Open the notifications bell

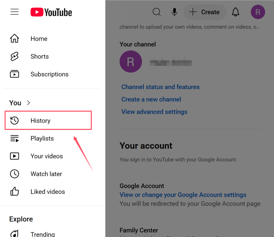[x=235, y=12]
